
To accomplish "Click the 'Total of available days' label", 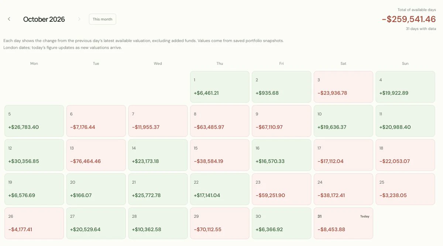I will (417, 10).
